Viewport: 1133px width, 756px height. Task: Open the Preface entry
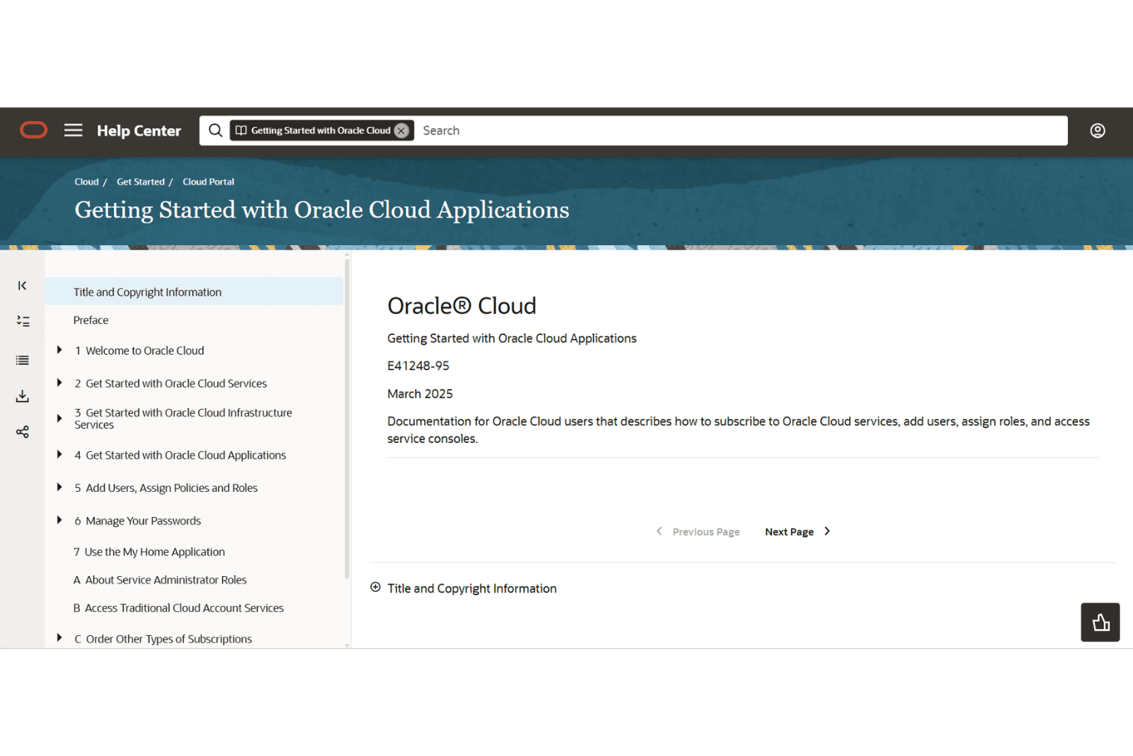(91, 320)
